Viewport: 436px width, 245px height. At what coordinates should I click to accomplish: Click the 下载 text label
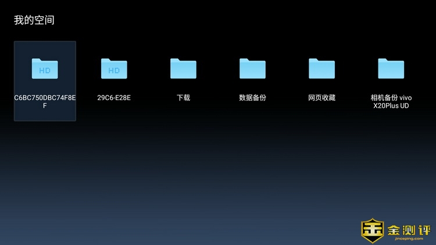point(183,98)
